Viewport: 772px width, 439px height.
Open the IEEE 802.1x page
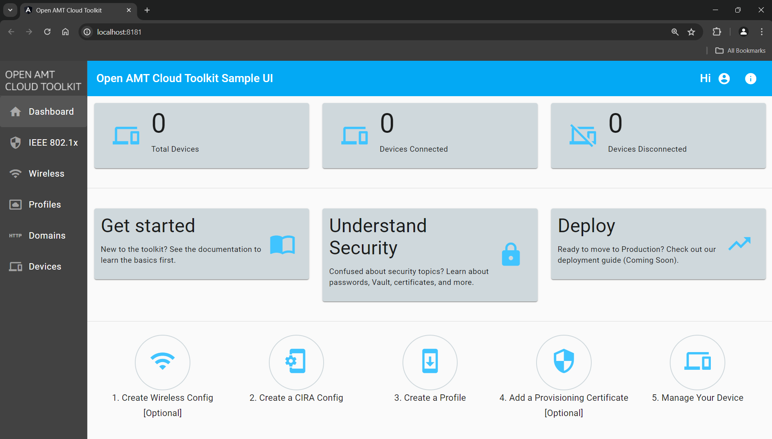(x=43, y=142)
